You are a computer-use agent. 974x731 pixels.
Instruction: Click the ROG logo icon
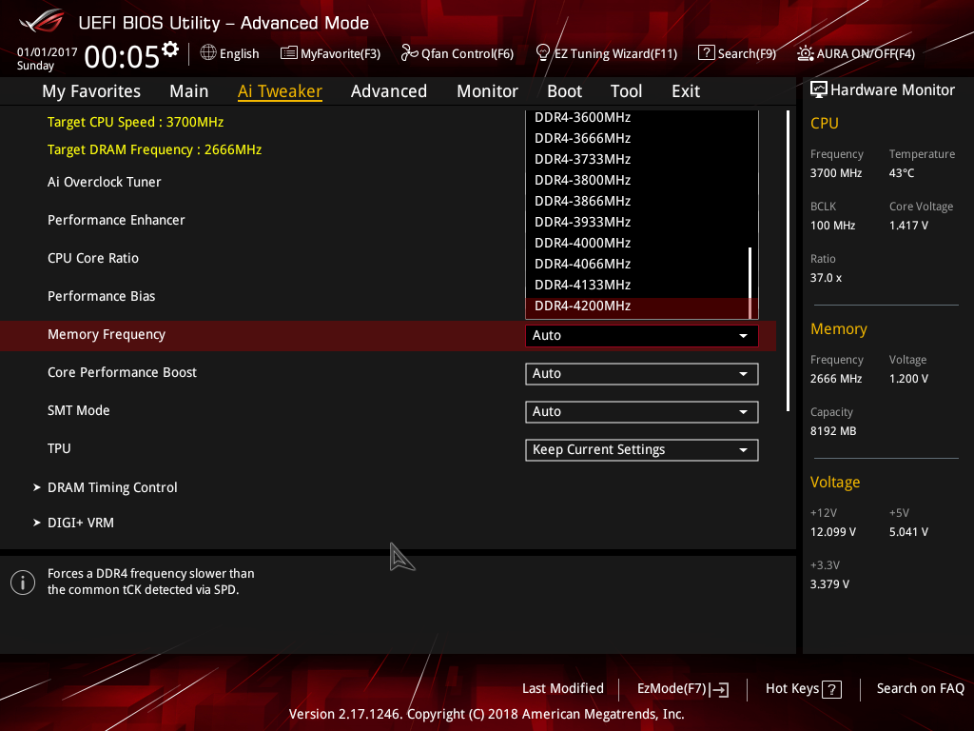click(42, 21)
